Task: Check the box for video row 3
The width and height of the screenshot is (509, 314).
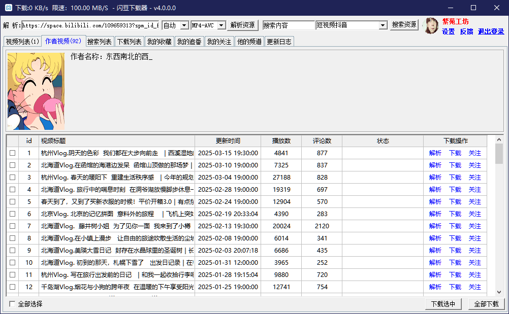Action: pos(12,177)
